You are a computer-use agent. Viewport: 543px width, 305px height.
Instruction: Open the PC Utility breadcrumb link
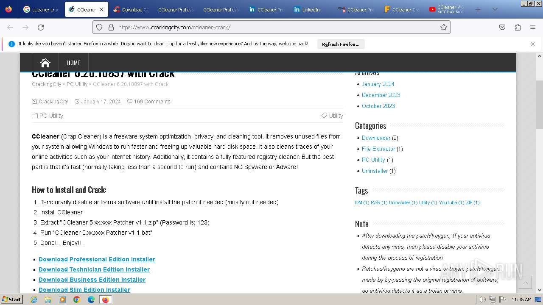coord(77,84)
